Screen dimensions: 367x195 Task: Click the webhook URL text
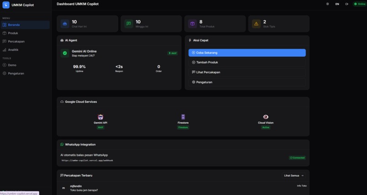point(87,160)
